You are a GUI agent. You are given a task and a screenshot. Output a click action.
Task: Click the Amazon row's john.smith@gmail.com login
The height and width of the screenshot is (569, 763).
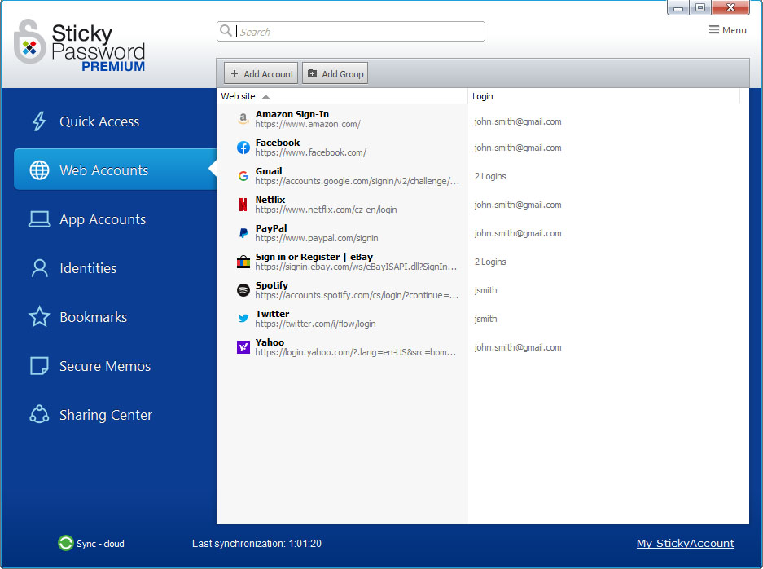[518, 121]
